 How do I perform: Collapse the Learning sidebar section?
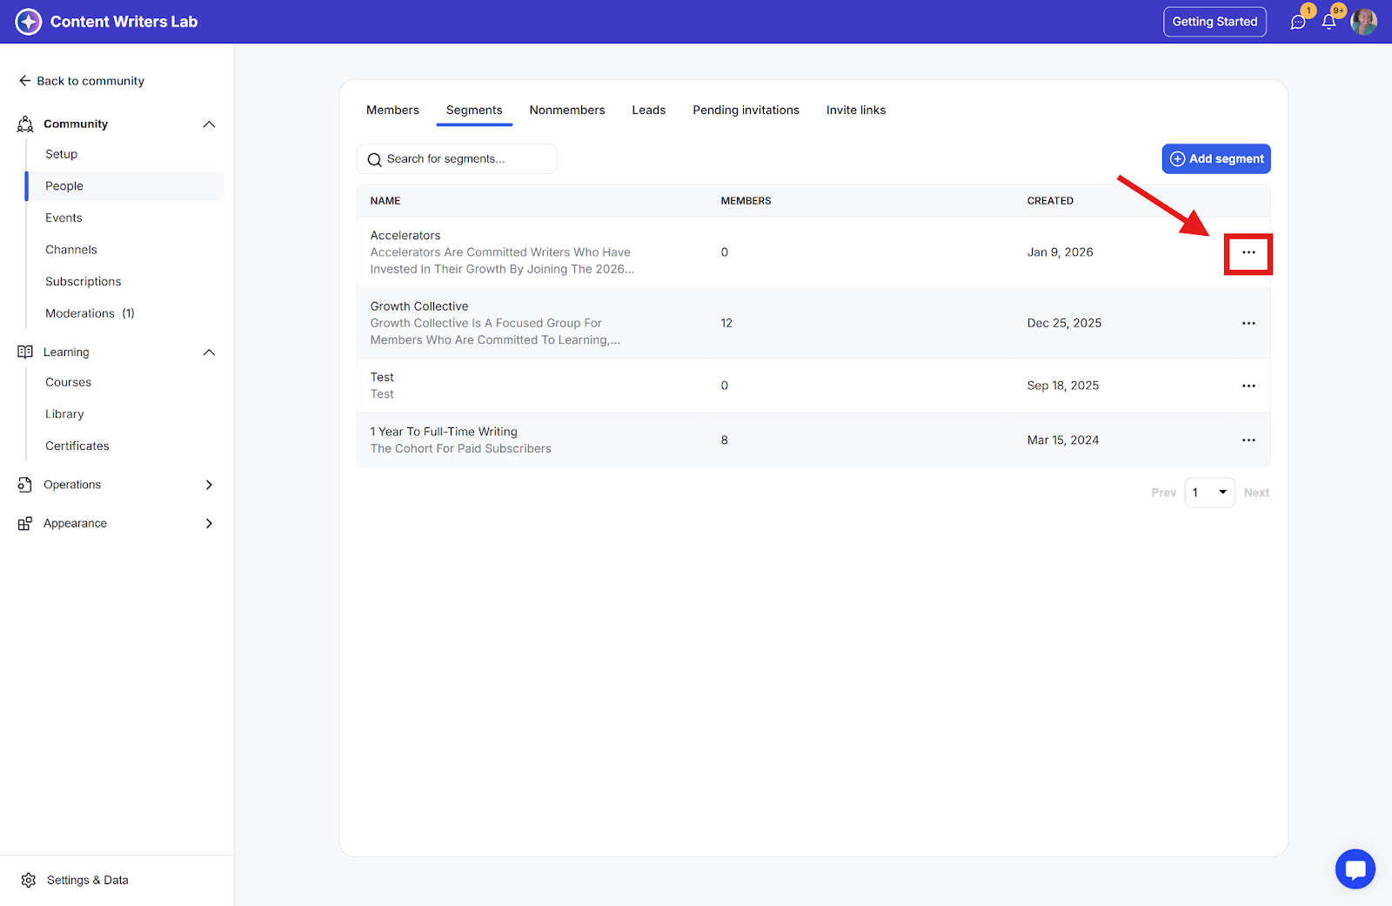coord(209,352)
